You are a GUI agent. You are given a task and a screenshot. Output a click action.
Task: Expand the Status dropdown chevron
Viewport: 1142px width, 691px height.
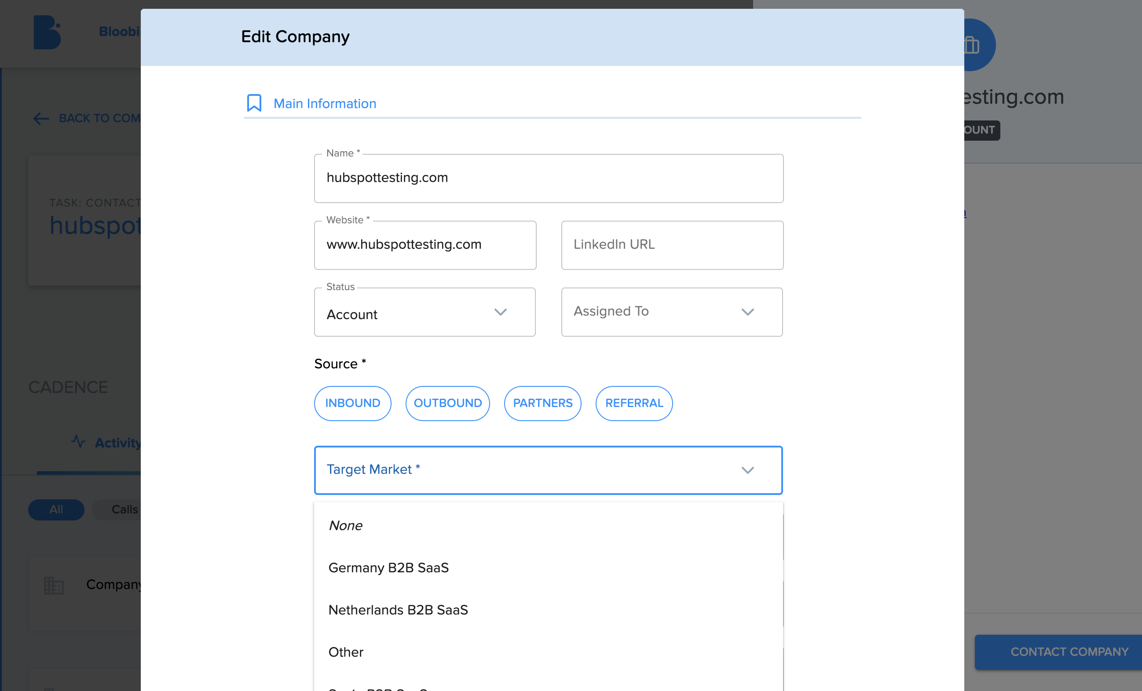[x=501, y=312]
